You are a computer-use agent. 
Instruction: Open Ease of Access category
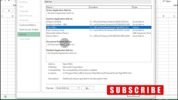(26, 16)
